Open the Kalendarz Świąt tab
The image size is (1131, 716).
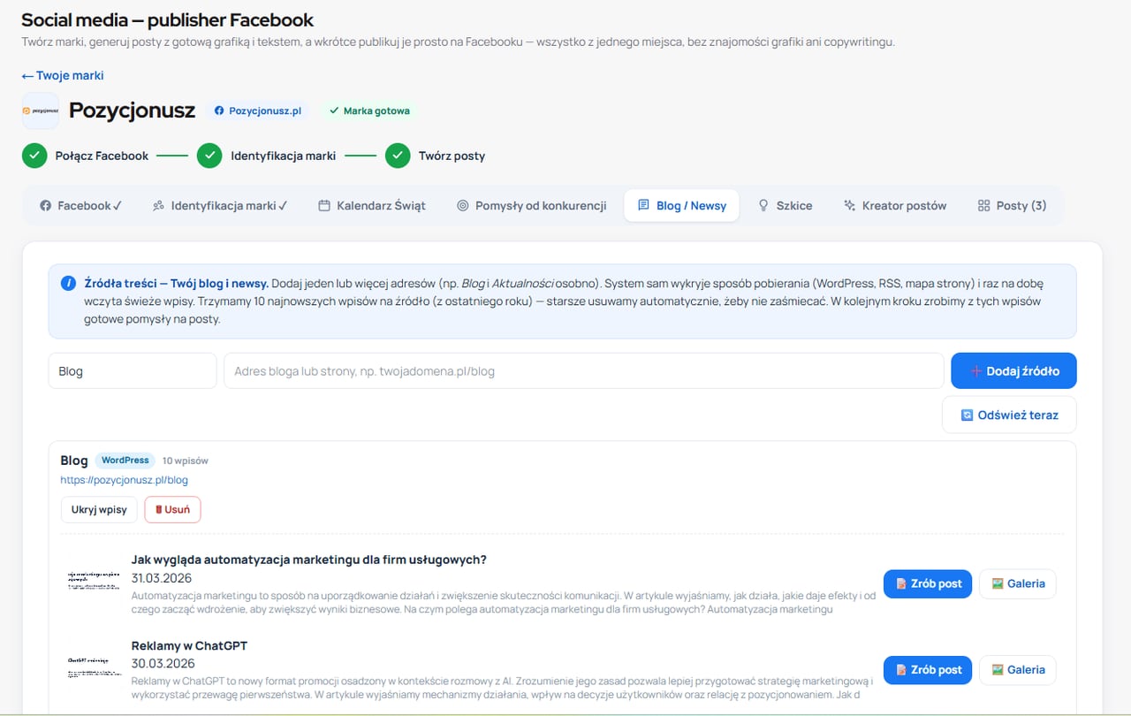point(372,205)
